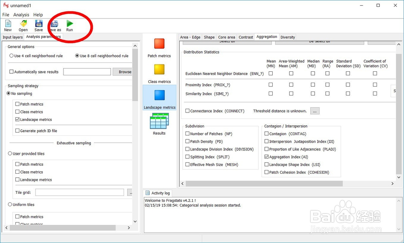
Task: Enable Generate patch ID file
Action: tap(17, 131)
